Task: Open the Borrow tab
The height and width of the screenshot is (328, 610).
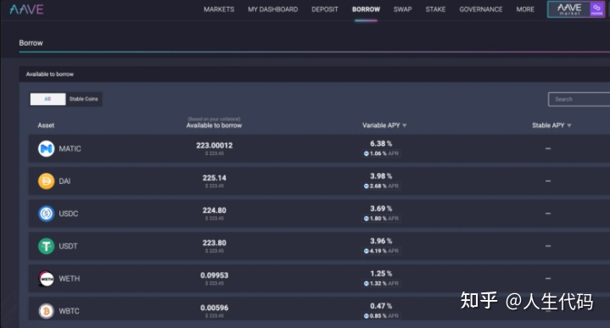Action: 366,9
